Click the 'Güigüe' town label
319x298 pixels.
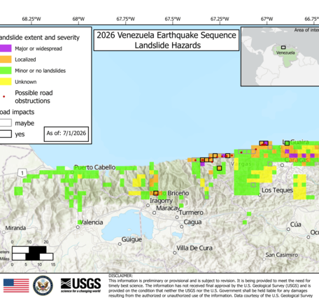pyautogui.click(x=132, y=239)
